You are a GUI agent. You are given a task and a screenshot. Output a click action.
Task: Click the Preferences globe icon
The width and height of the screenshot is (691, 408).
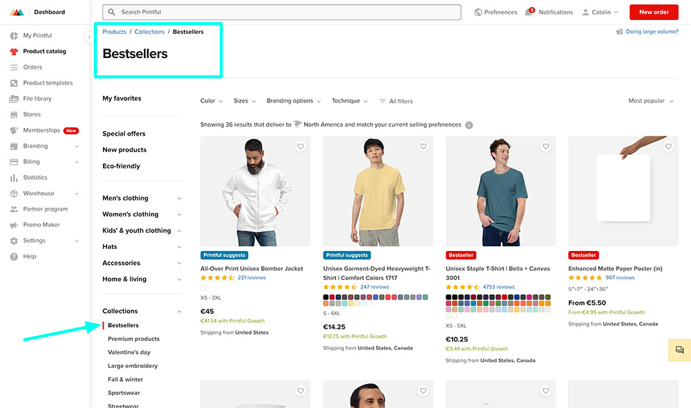pyautogui.click(x=478, y=12)
